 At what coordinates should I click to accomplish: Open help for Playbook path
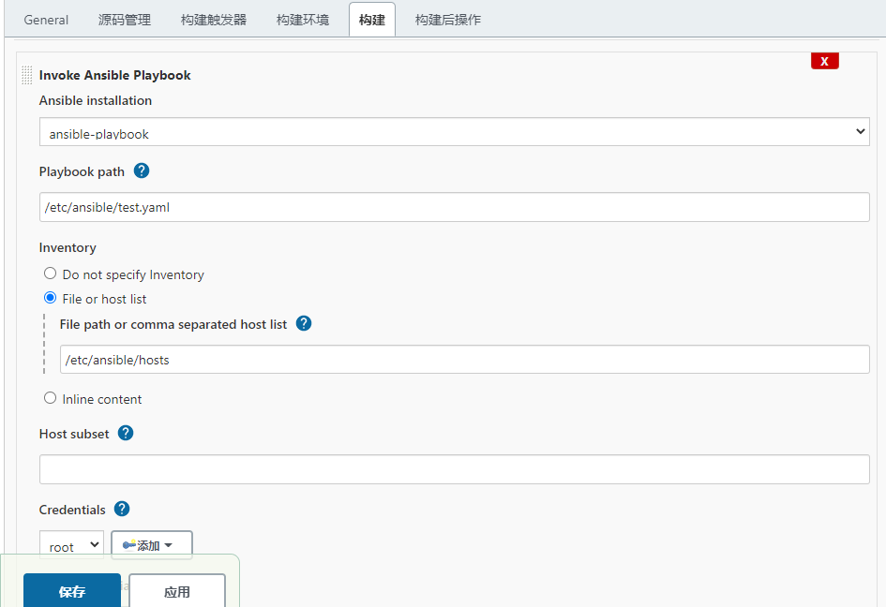point(142,170)
